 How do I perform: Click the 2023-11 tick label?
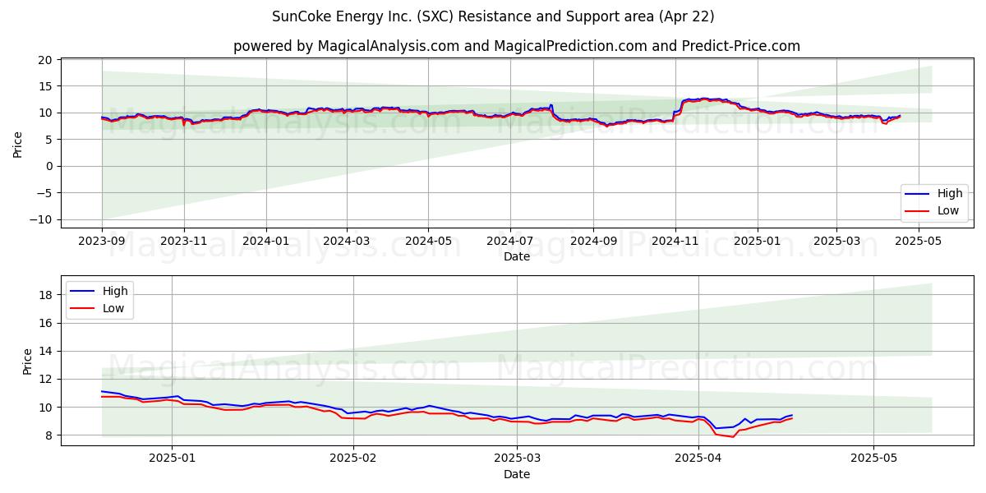[x=183, y=241]
